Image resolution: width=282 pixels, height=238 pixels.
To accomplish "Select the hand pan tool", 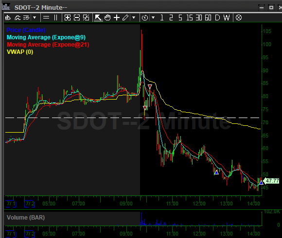I will (x=107, y=17).
